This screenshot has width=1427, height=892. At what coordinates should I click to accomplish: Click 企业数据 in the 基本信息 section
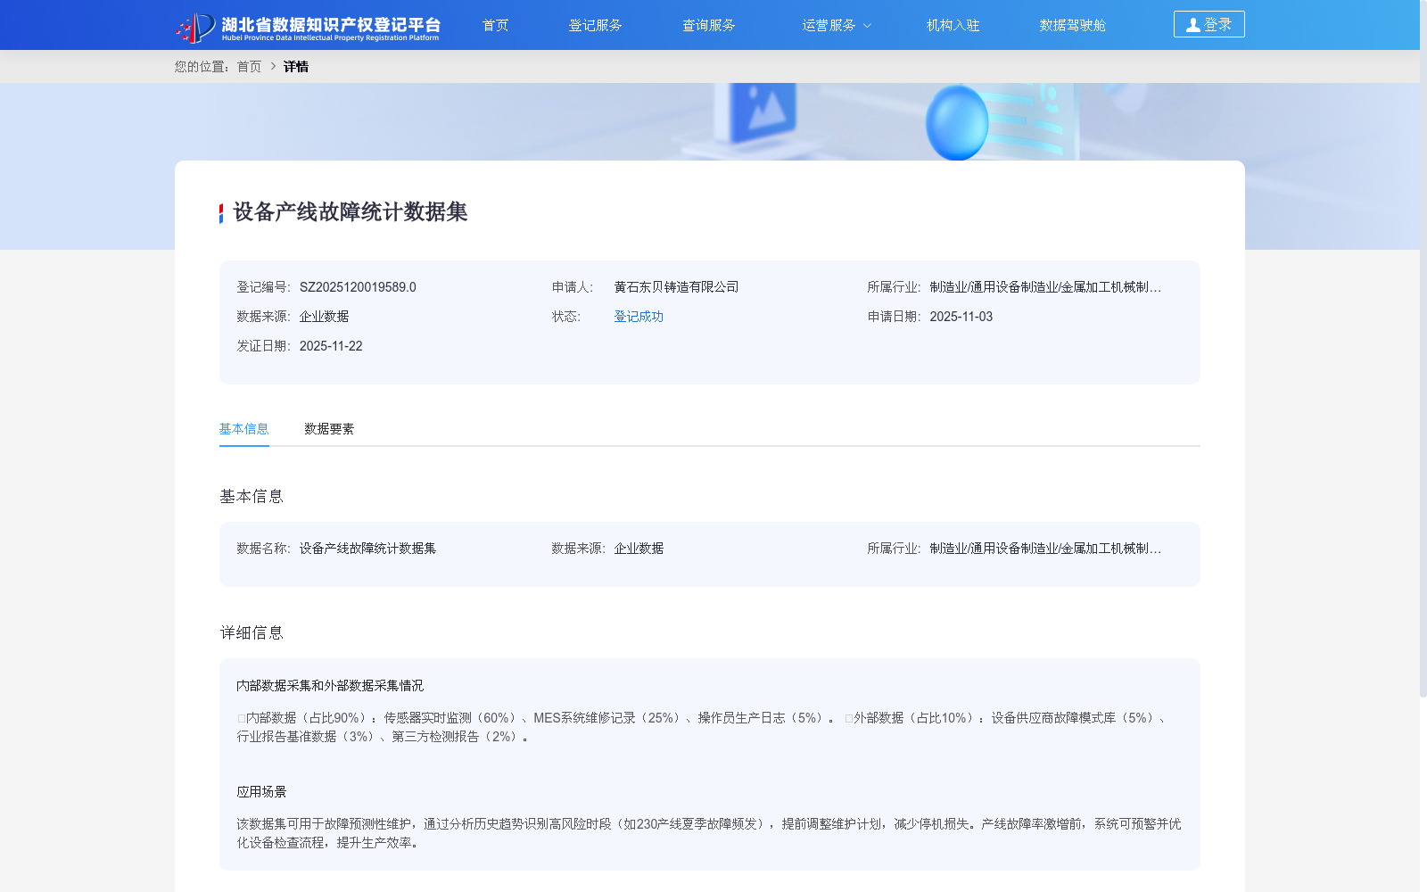(x=639, y=549)
